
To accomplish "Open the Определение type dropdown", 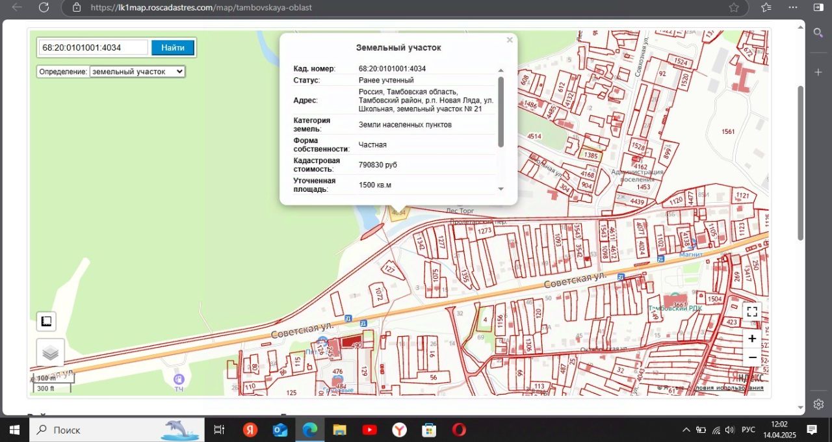I will click(137, 71).
